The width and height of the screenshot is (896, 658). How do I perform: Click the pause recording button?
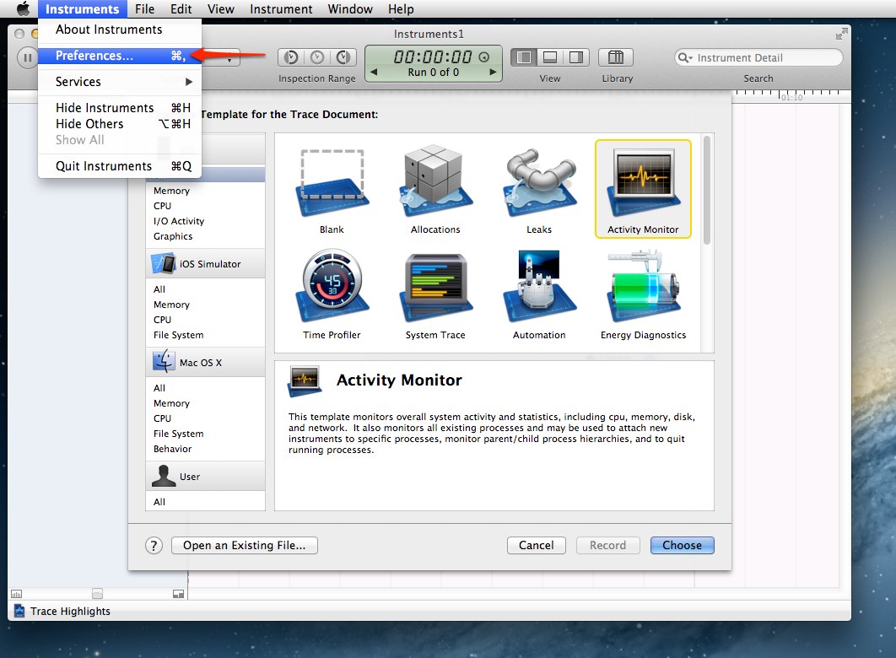[27, 57]
